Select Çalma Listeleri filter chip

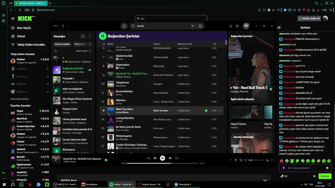[x=62, y=44]
